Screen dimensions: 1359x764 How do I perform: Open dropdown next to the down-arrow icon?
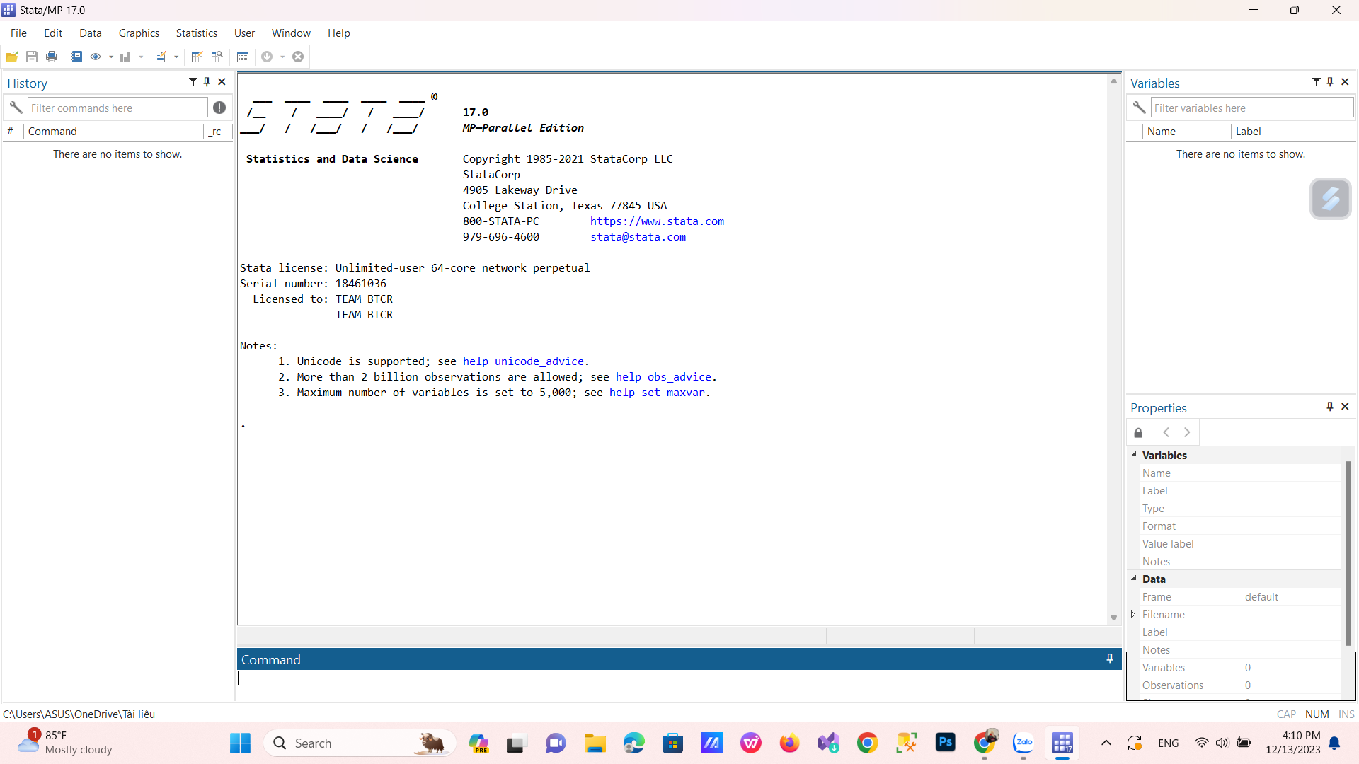coord(282,57)
